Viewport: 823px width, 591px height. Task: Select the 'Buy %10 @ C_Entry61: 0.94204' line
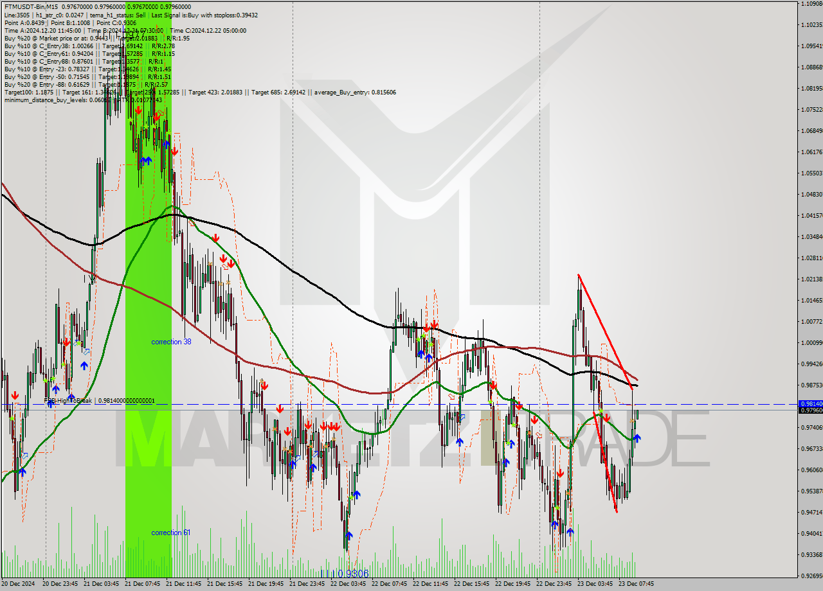(x=89, y=53)
